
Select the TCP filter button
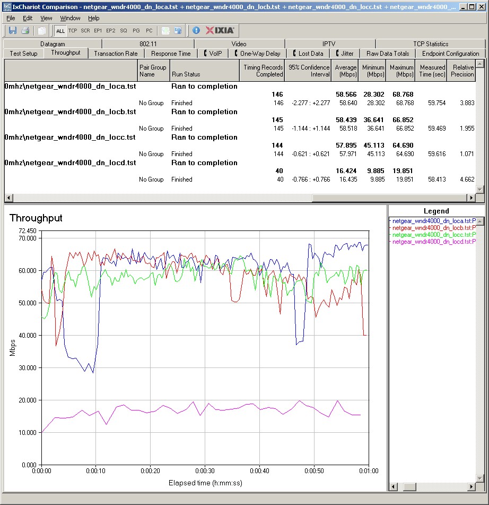73,31
